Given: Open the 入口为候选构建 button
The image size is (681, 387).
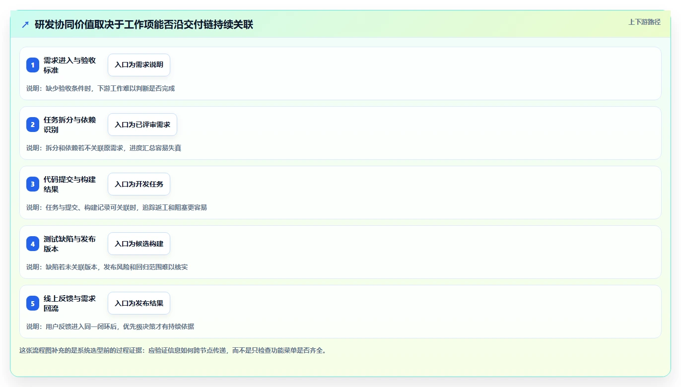Looking at the screenshot, I should (x=139, y=244).
